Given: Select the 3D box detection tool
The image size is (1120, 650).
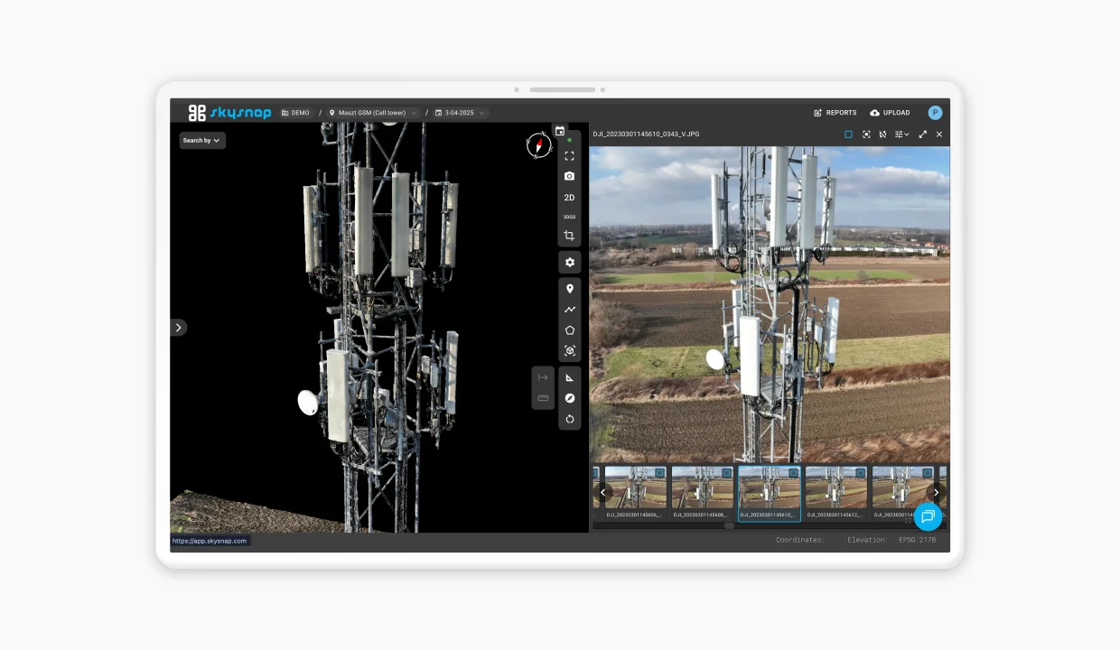Looking at the screenshot, I should click(x=569, y=351).
